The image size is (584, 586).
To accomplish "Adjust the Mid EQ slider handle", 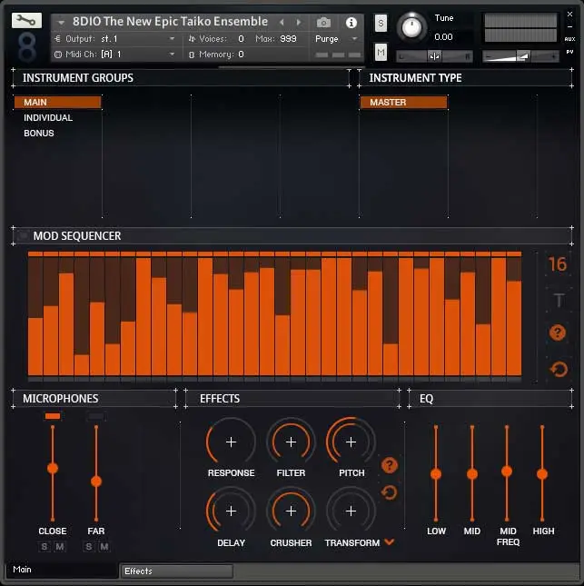I will pyautogui.click(x=472, y=474).
